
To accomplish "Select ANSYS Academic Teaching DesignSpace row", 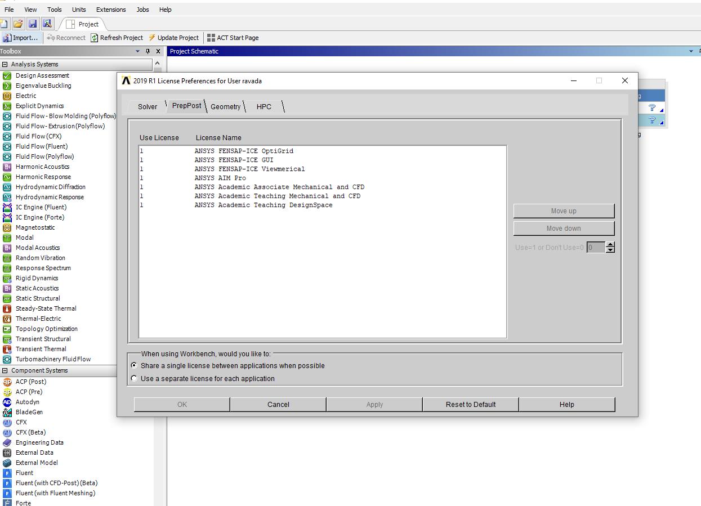I will click(x=323, y=205).
